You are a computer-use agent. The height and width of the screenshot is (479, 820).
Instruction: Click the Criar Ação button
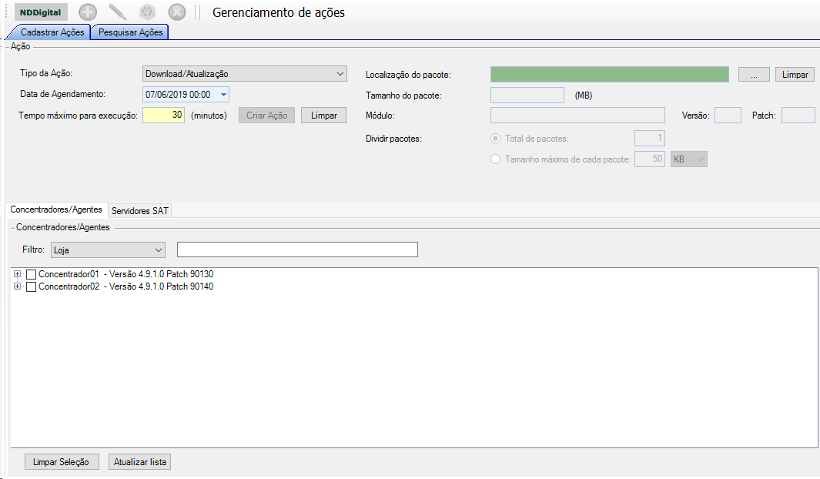266,115
